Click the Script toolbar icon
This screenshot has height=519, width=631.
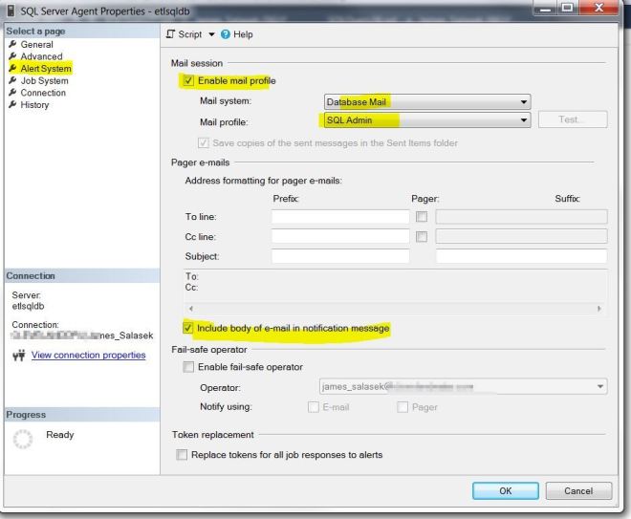coord(171,34)
